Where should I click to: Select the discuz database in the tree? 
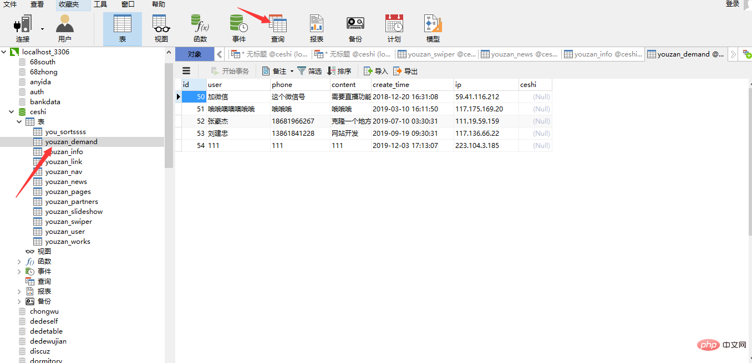(40, 351)
